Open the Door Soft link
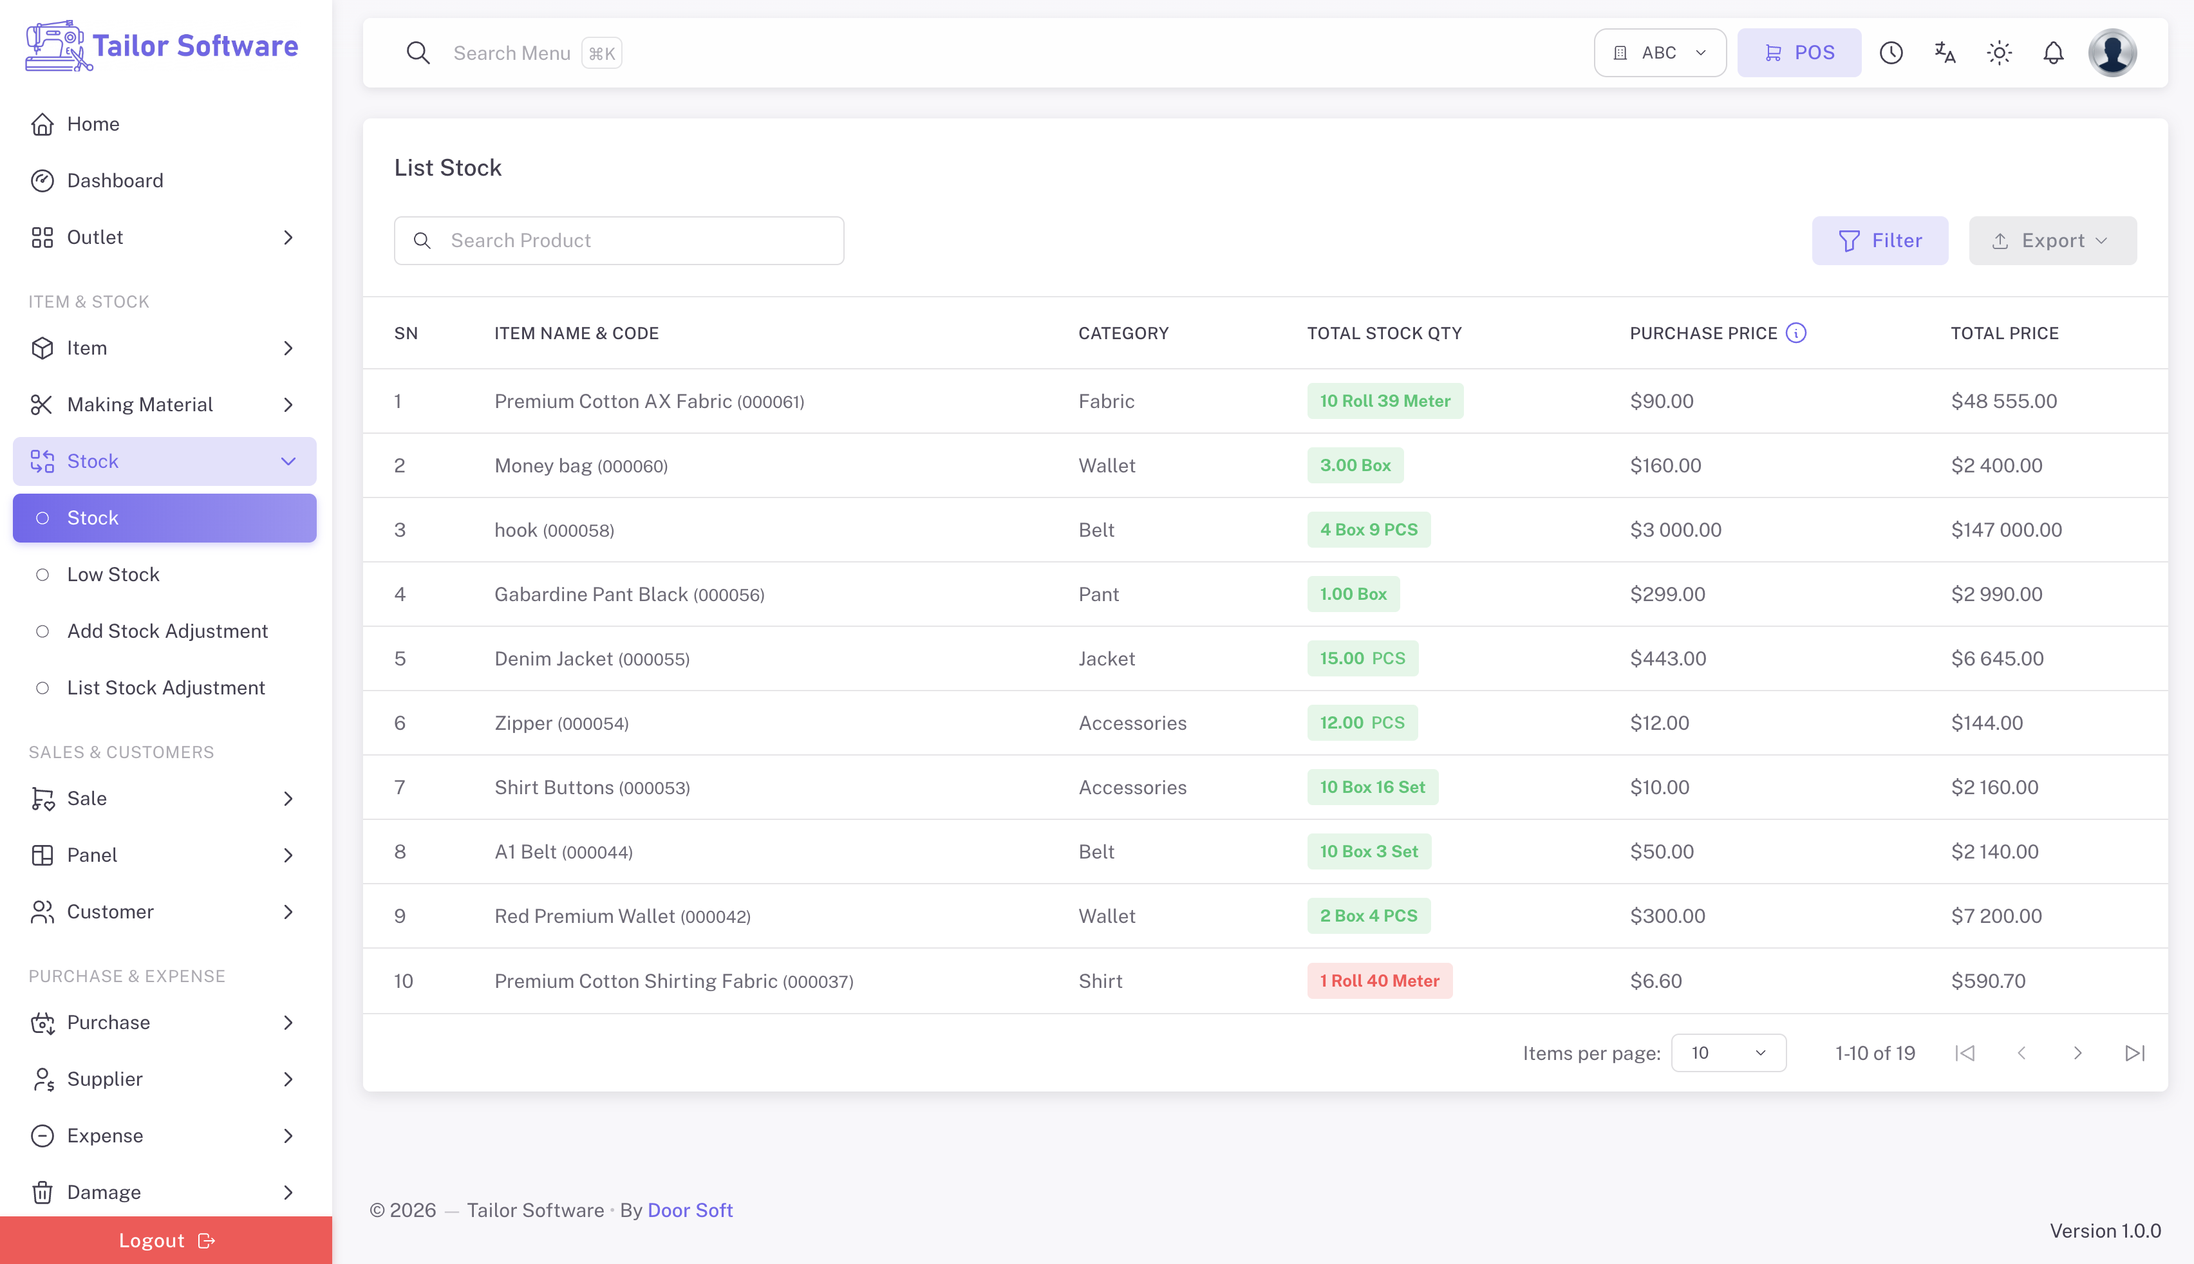Image resolution: width=2194 pixels, height=1264 pixels. pyautogui.click(x=690, y=1210)
